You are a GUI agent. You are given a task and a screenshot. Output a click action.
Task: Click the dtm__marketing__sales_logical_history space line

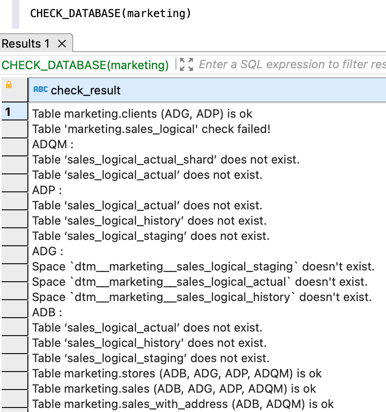202,297
